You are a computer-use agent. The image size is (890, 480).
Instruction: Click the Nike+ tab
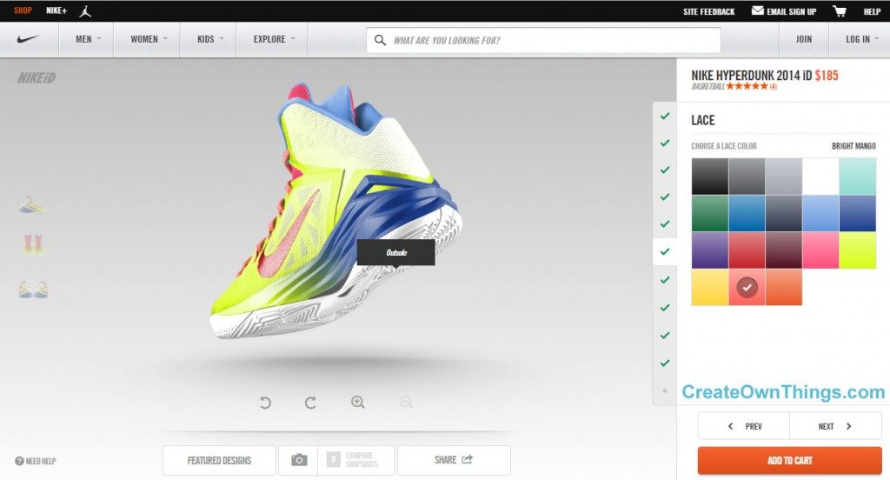[56, 10]
